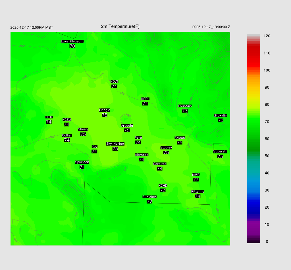Select the Lake Pleasant station marker
The width and height of the screenshot is (291, 270).
pyautogui.click(x=72, y=41)
